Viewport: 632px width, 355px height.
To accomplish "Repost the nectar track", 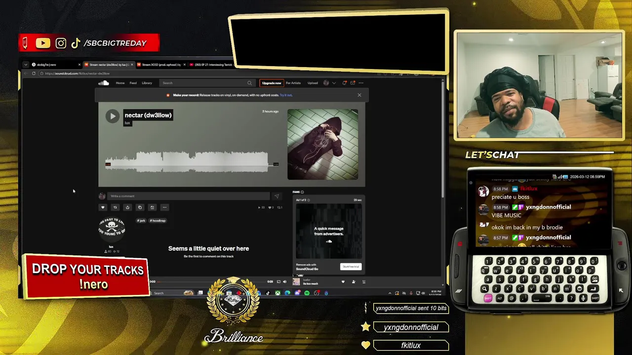I will (115, 208).
